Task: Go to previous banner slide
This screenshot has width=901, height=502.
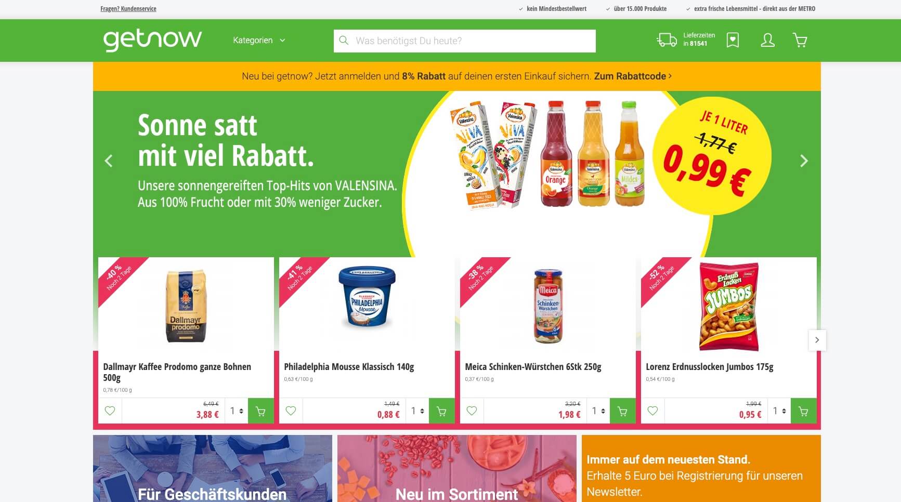Action: pyautogui.click(x=109, y=161)
